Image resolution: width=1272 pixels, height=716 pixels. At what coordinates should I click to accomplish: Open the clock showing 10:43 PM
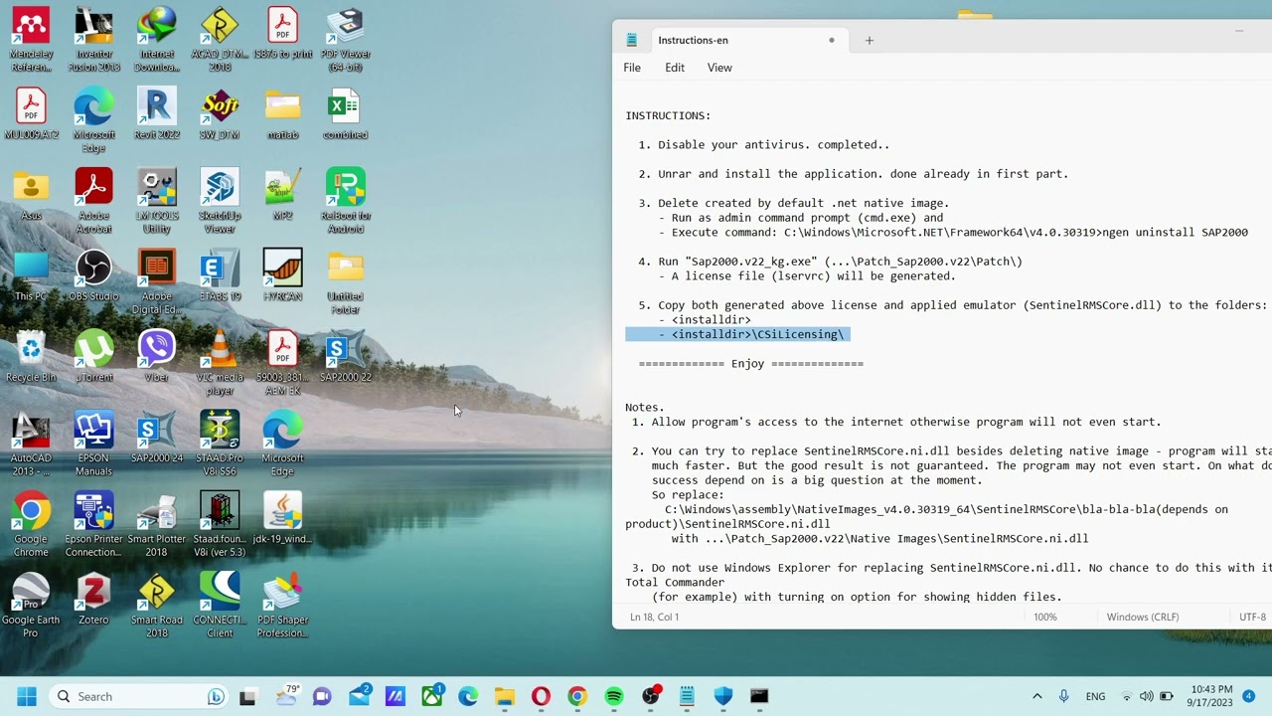1210,696
